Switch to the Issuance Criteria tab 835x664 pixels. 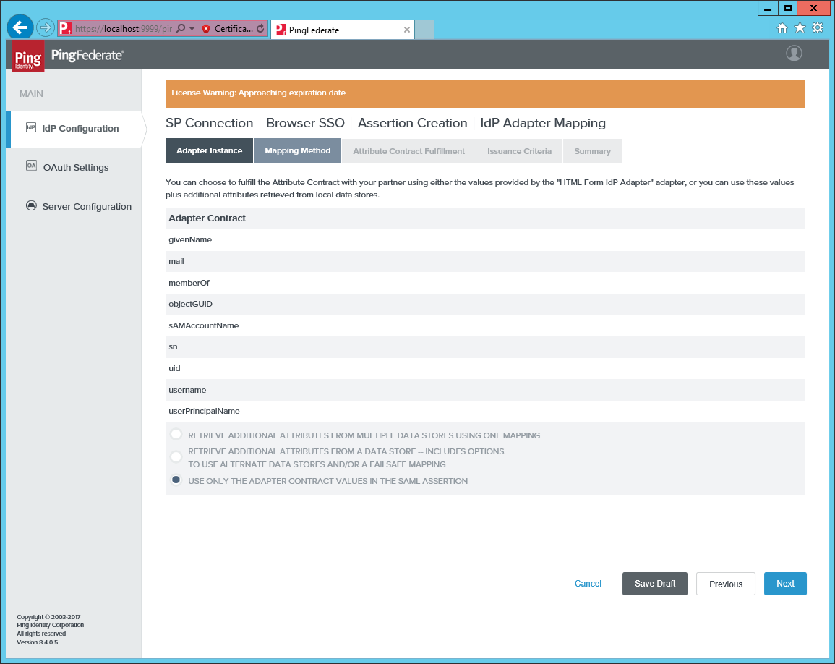click(x=519, y=151)
